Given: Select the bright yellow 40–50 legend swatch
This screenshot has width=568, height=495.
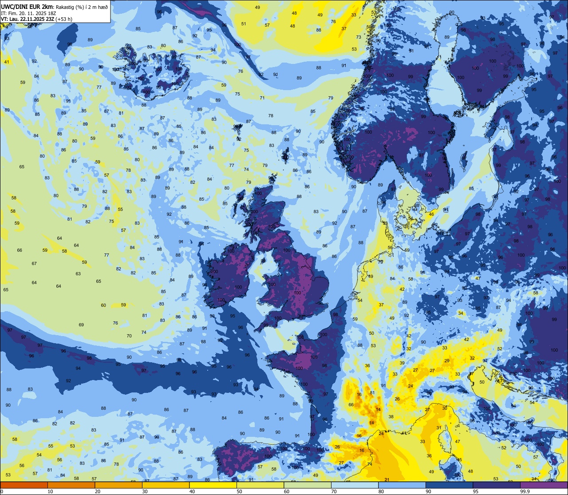Looking at the screenshot, I should coord(213,485).
